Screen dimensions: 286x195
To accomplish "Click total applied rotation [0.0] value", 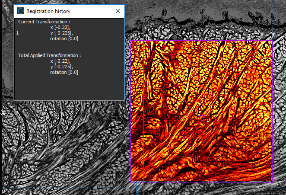I will click(64, 72).
